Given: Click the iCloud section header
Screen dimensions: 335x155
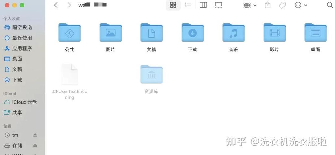Looking at the screenshot, I should point(10,94).
